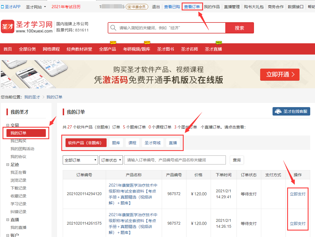Open the 全部订单 dropdown
This screenshot has width=315, height=237.
point(80,160)
